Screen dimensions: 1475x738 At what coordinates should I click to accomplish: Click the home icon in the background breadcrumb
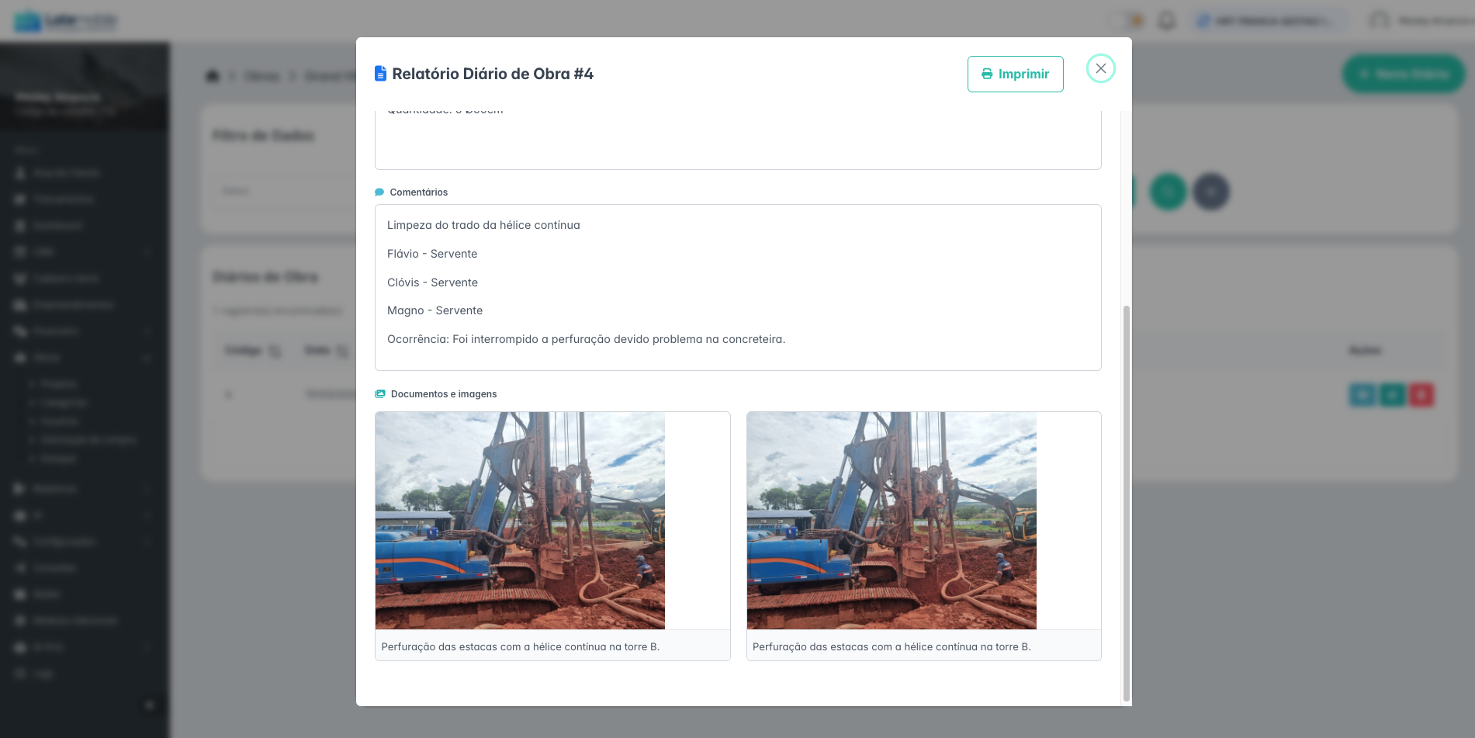(x=213, y=75)
